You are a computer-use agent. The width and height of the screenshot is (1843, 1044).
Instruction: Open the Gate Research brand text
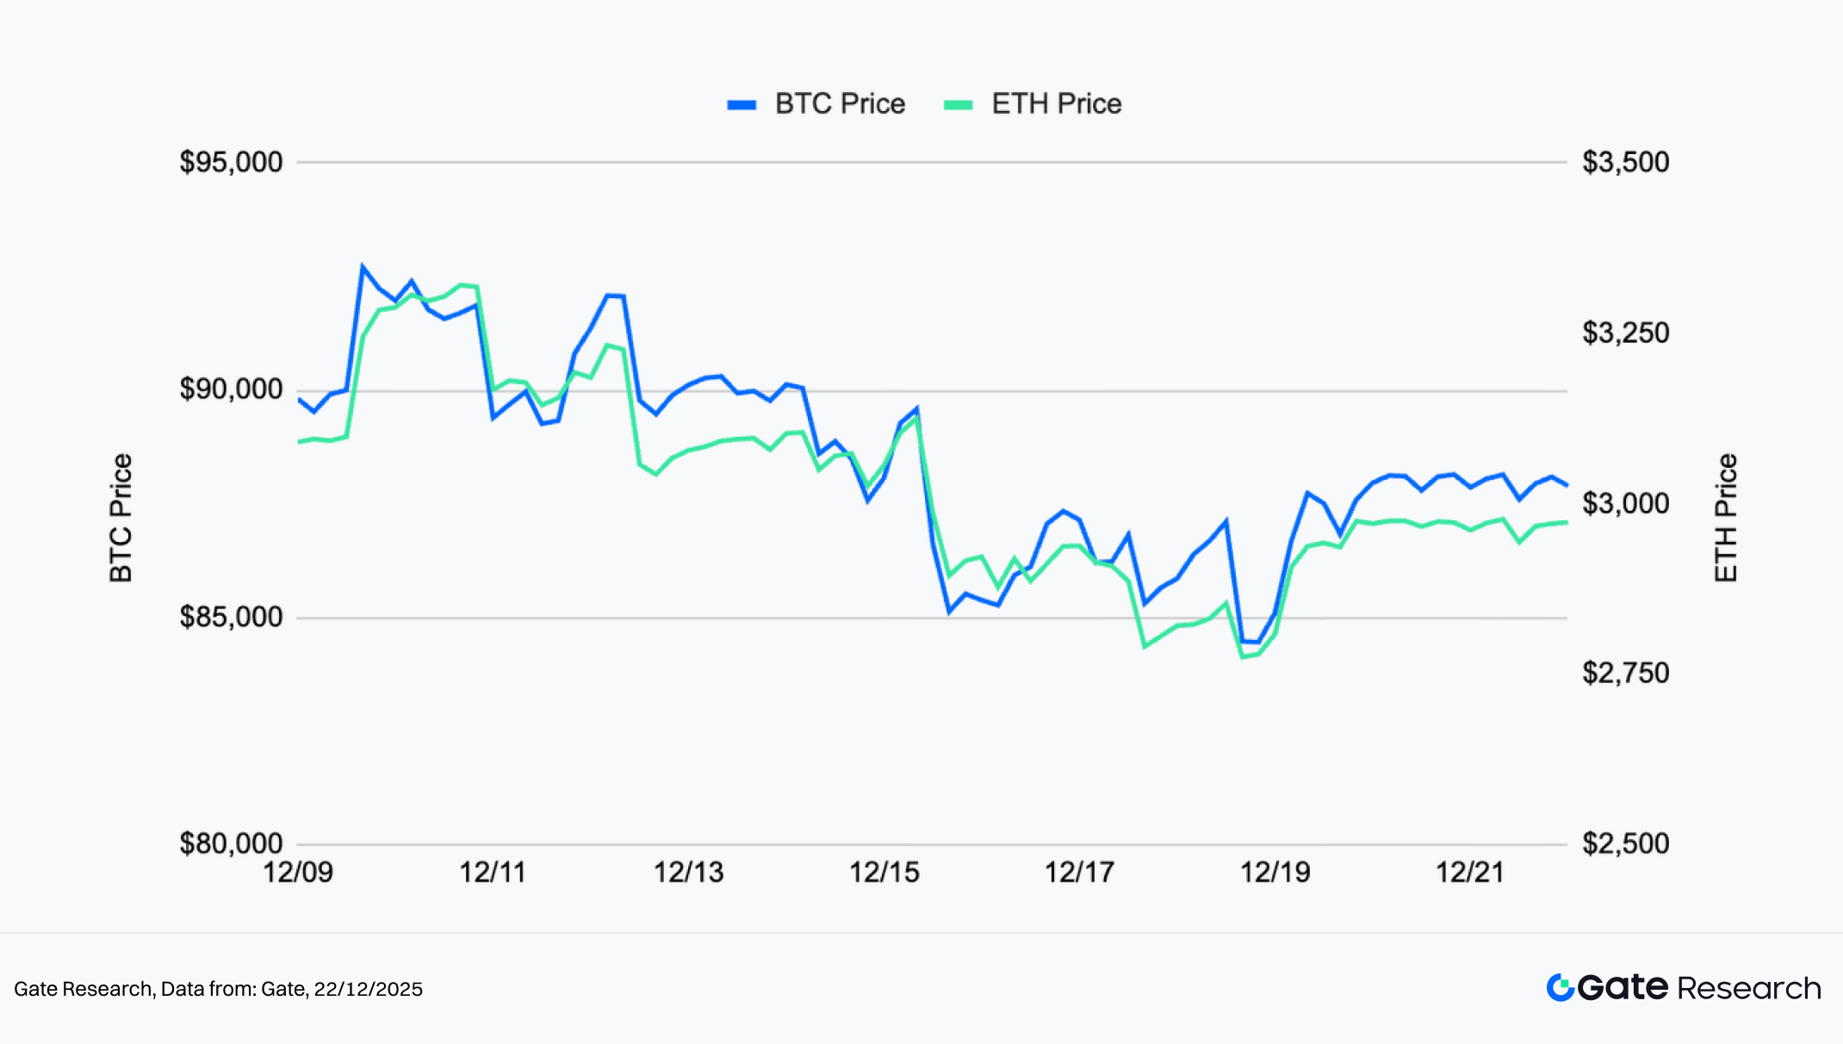(1699, 987)
